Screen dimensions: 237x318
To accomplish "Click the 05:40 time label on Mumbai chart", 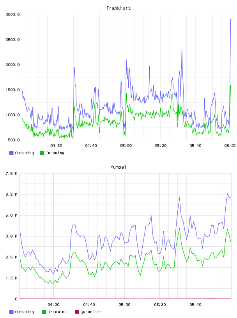I will coord(195,305).
